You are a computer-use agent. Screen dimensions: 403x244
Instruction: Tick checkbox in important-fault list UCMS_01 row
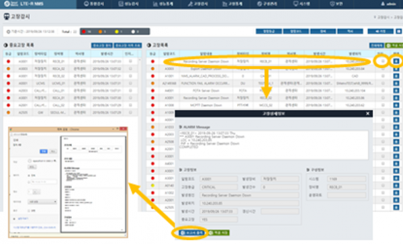pyautogui.click(x=130, y=83)
